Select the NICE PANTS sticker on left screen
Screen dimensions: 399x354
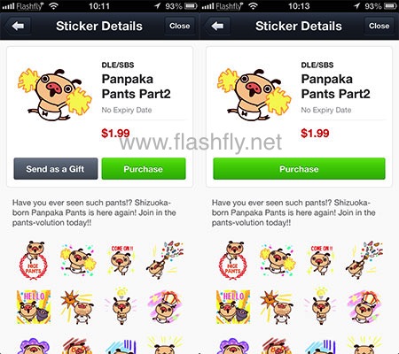point(33,260)
